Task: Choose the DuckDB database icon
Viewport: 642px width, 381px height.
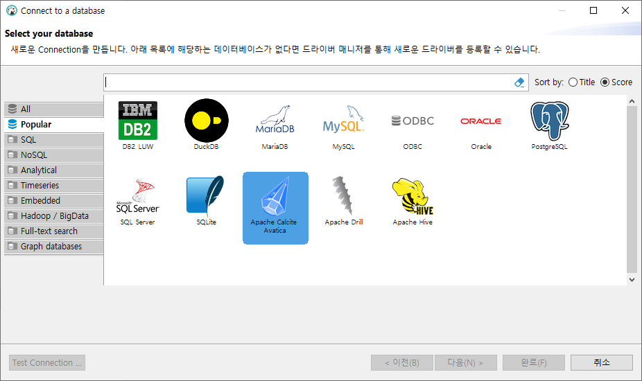Action: click(x=207, y=121)
